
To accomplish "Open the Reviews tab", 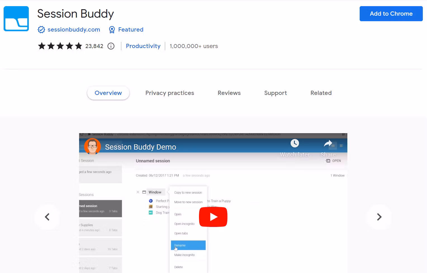I will pos(229,93).
